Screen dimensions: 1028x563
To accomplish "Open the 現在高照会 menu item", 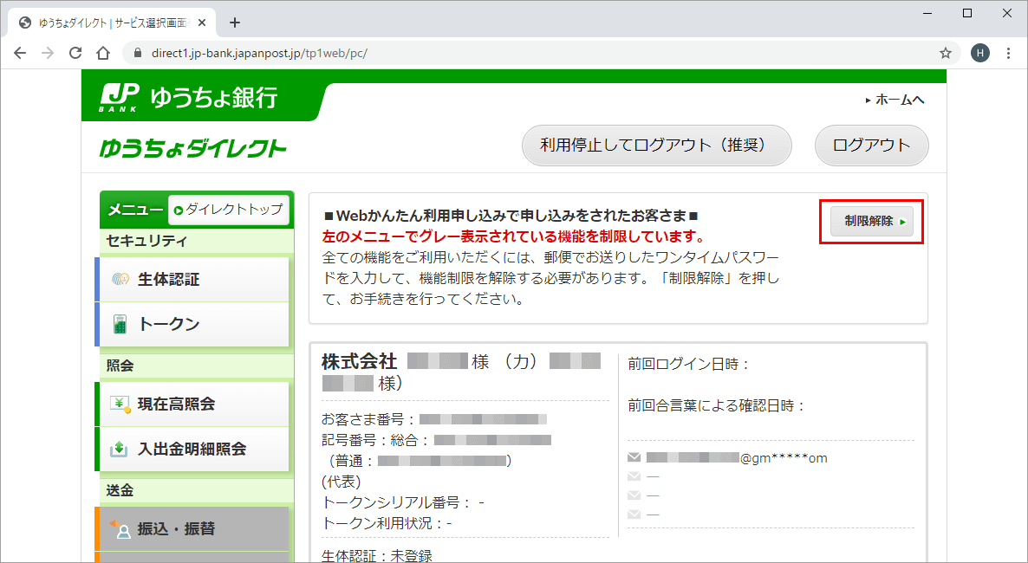I will [192, 404].
